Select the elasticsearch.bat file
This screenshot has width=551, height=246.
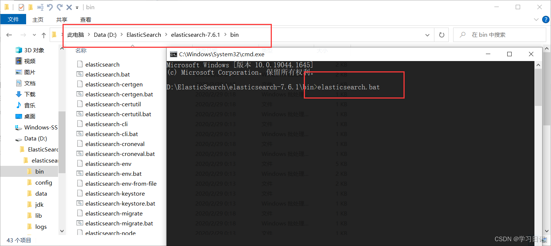[107, 74]
